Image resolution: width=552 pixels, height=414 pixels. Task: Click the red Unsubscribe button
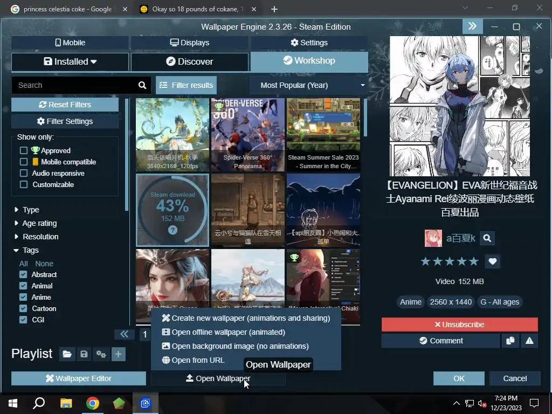[459, 325]
